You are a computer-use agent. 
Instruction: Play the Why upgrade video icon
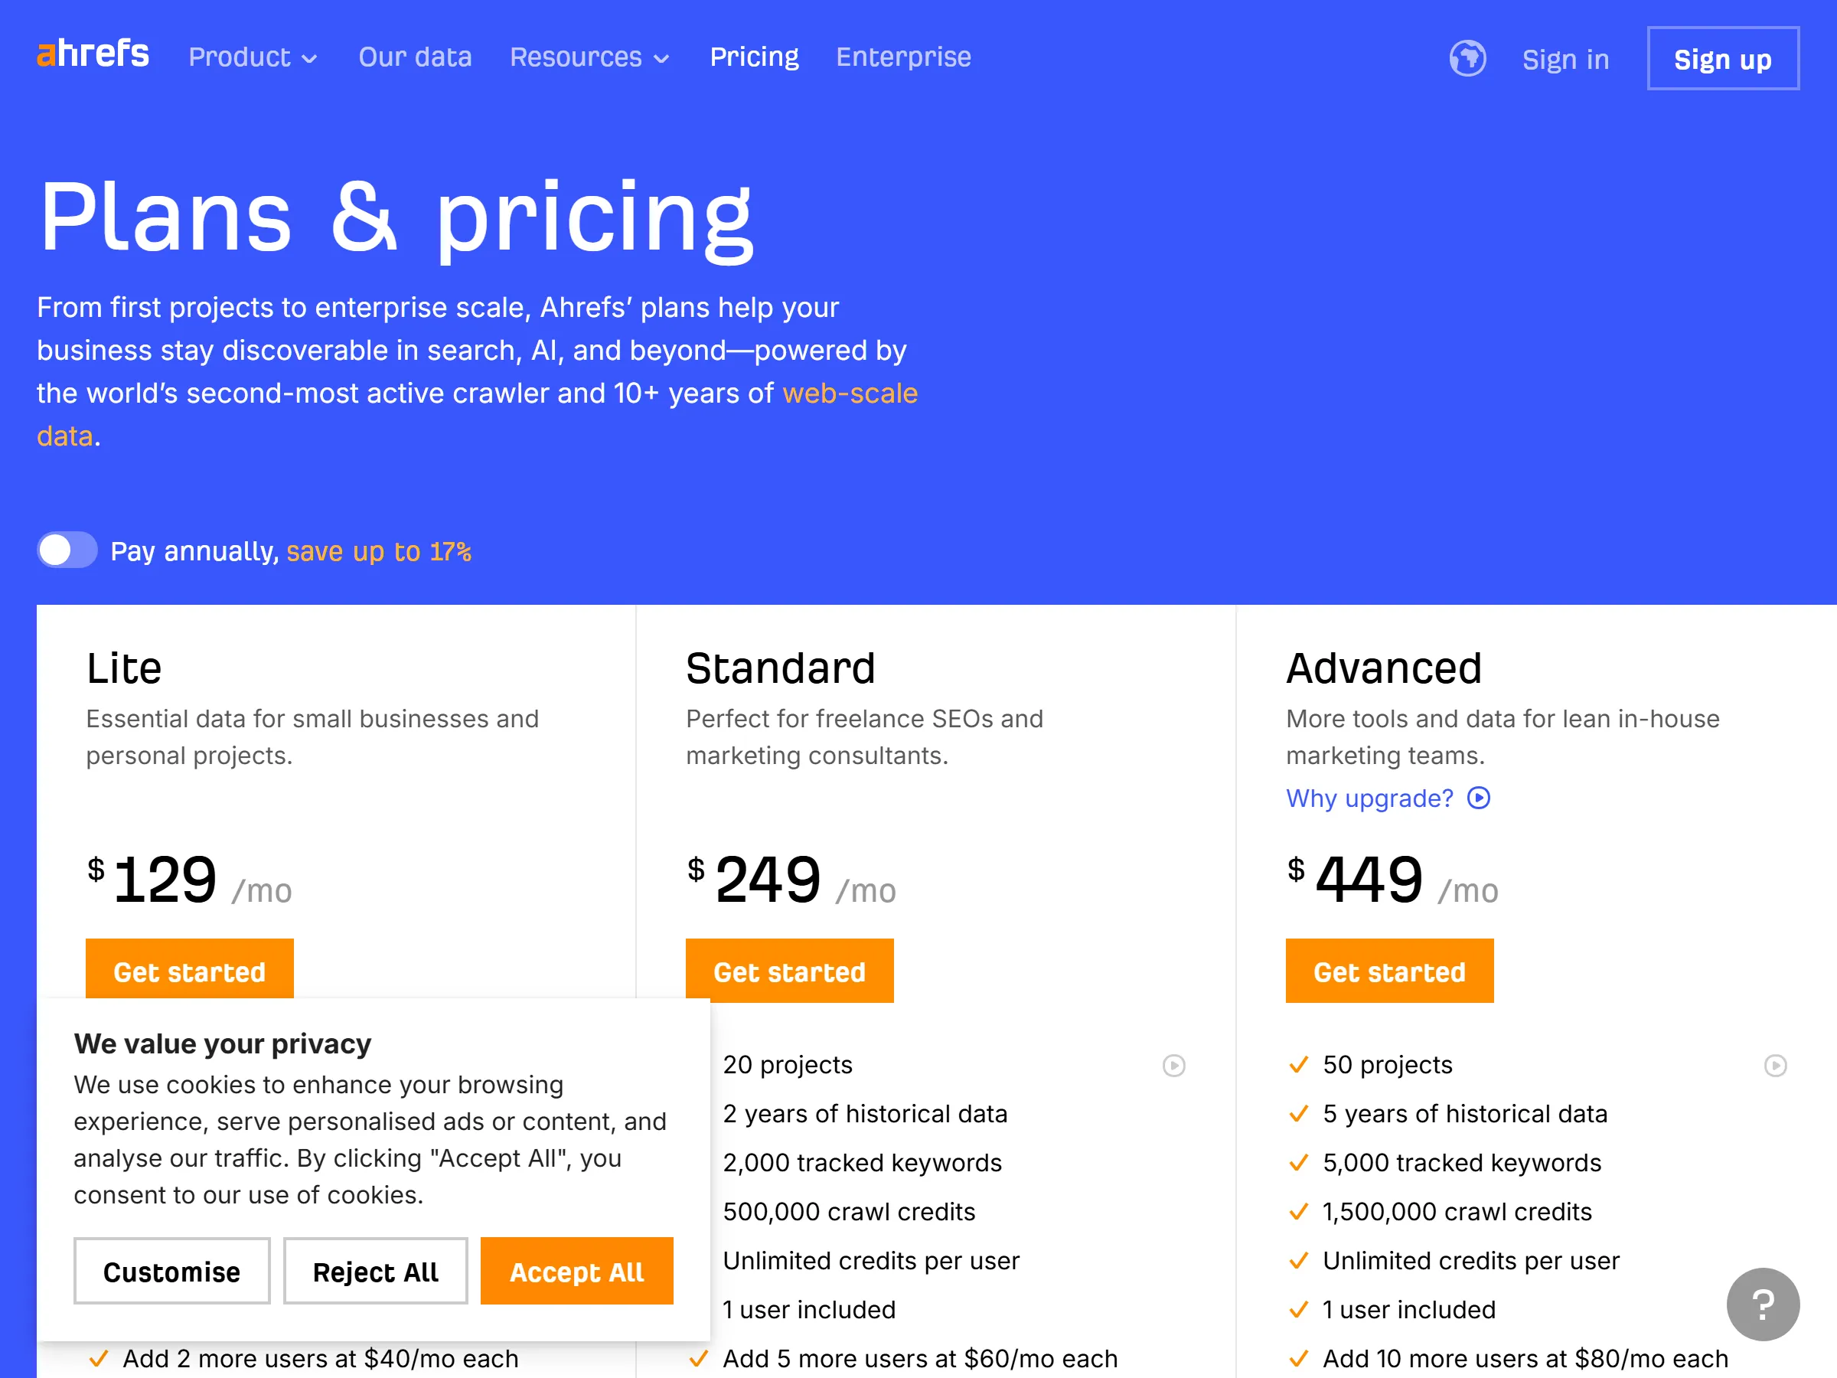coord(1479,798)
